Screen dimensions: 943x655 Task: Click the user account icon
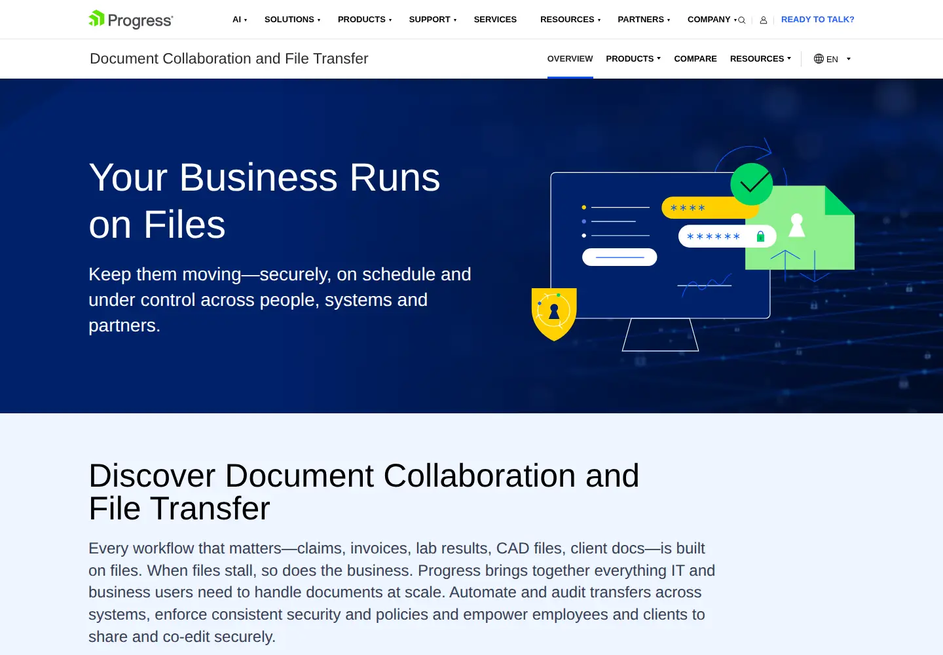click(x=764, y=20)
